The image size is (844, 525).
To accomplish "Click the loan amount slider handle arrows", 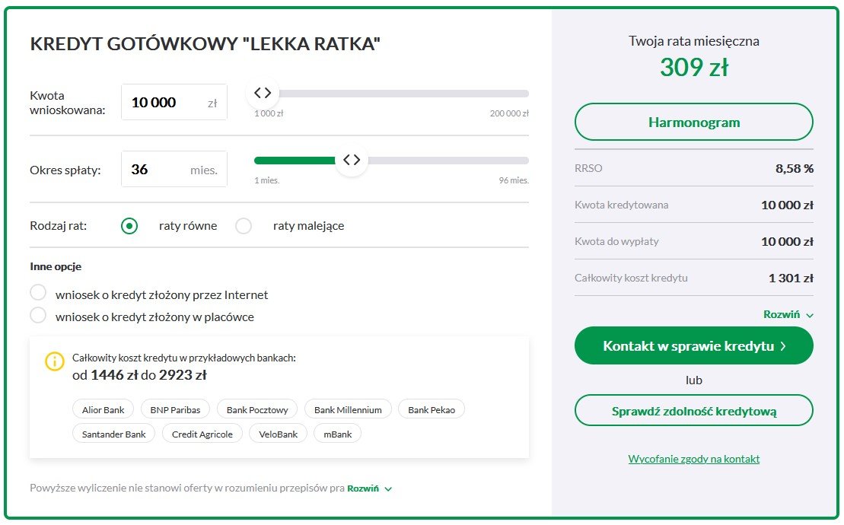I will (263, 93).
